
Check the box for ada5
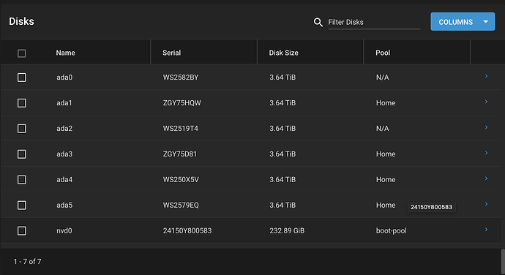21,205
